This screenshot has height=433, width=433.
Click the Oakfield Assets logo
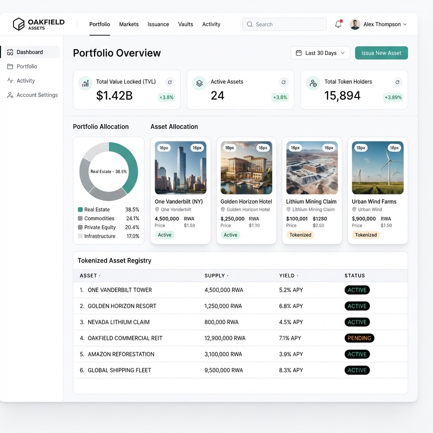point(38,24)
